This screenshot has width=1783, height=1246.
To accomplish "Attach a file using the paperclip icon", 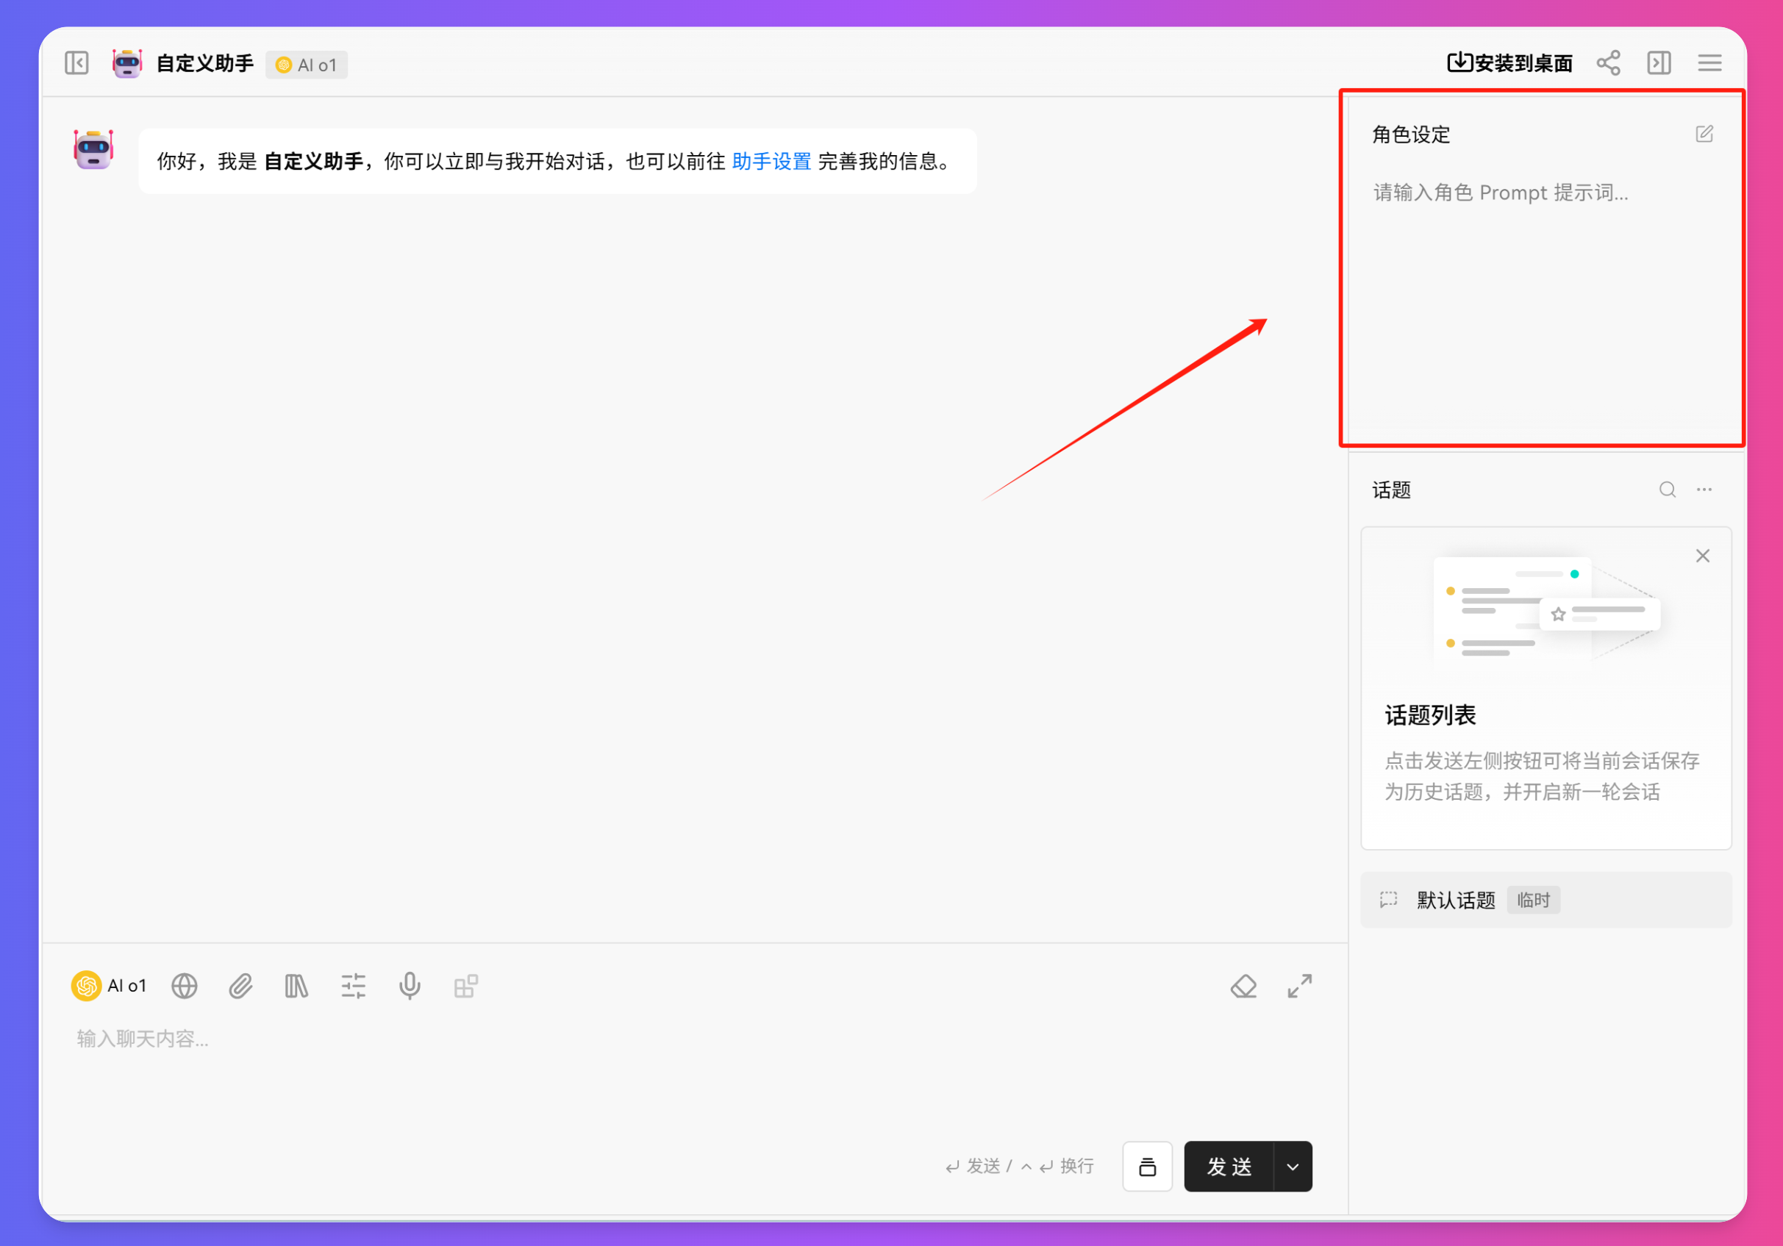I will 240,985.
